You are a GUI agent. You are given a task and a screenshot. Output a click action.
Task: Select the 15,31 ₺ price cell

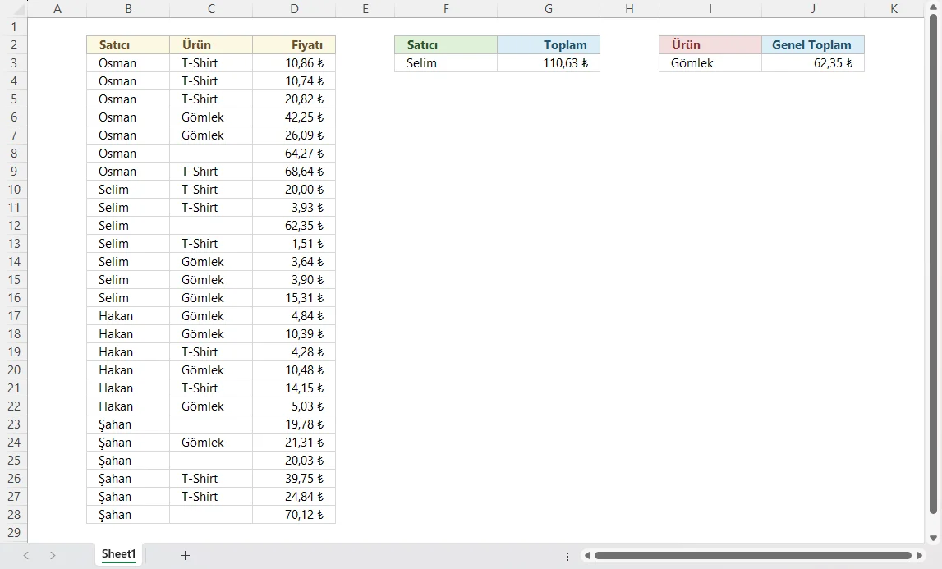[x=294, y=297]
